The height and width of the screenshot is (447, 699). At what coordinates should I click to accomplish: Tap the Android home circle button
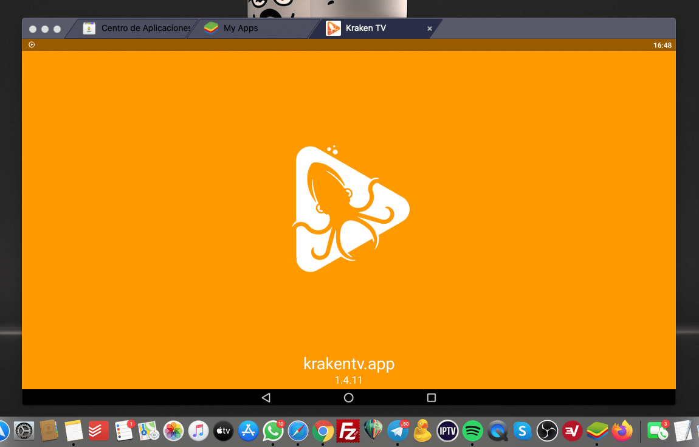[x=349, y=398]
